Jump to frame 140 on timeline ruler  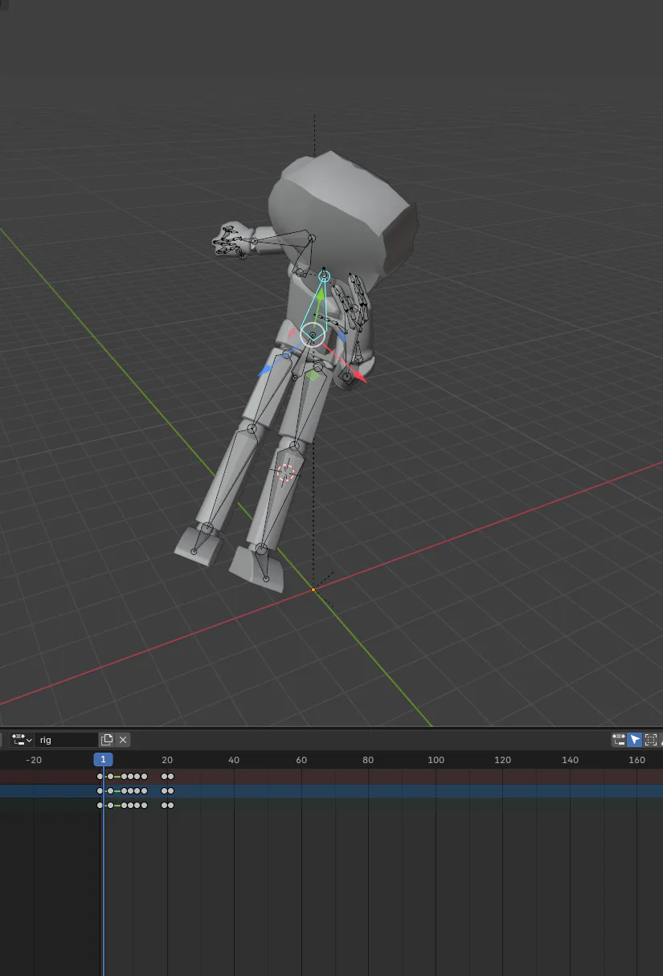(x=570, y=760)
